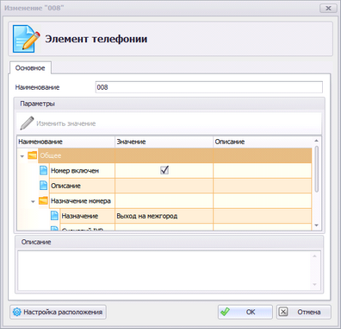Click the cross icon on Отмена button
This screenshot has width=341, height=329.
click(x=283, y=312)
